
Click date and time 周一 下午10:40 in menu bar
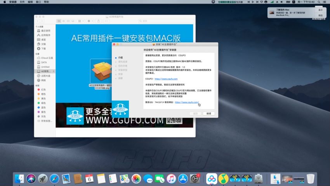pyautogui.click(x=306, y=2)
